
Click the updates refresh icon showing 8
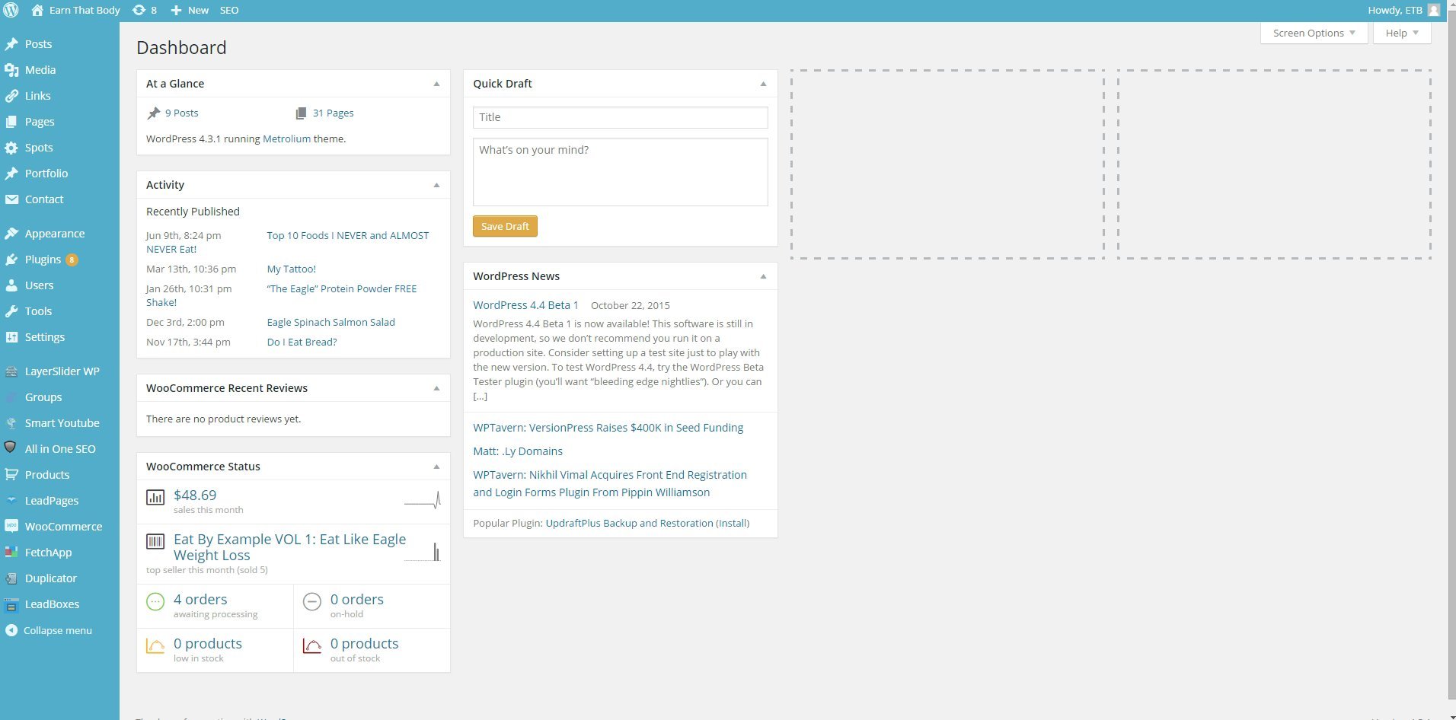click(139, 11)
